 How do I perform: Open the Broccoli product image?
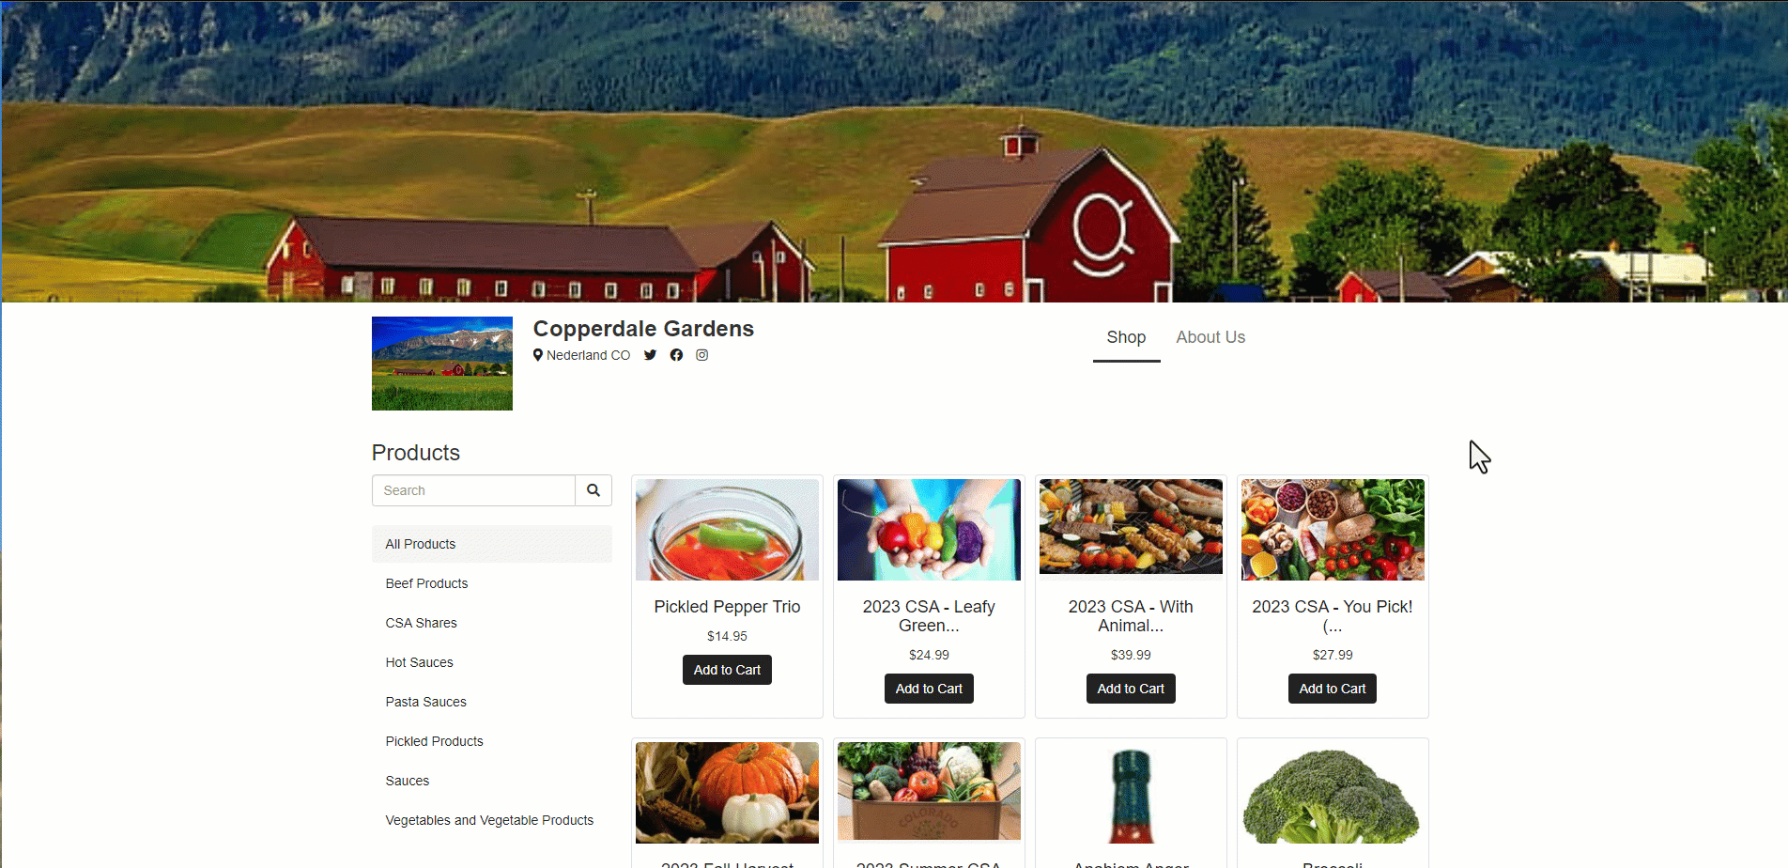pos(1333,793)
